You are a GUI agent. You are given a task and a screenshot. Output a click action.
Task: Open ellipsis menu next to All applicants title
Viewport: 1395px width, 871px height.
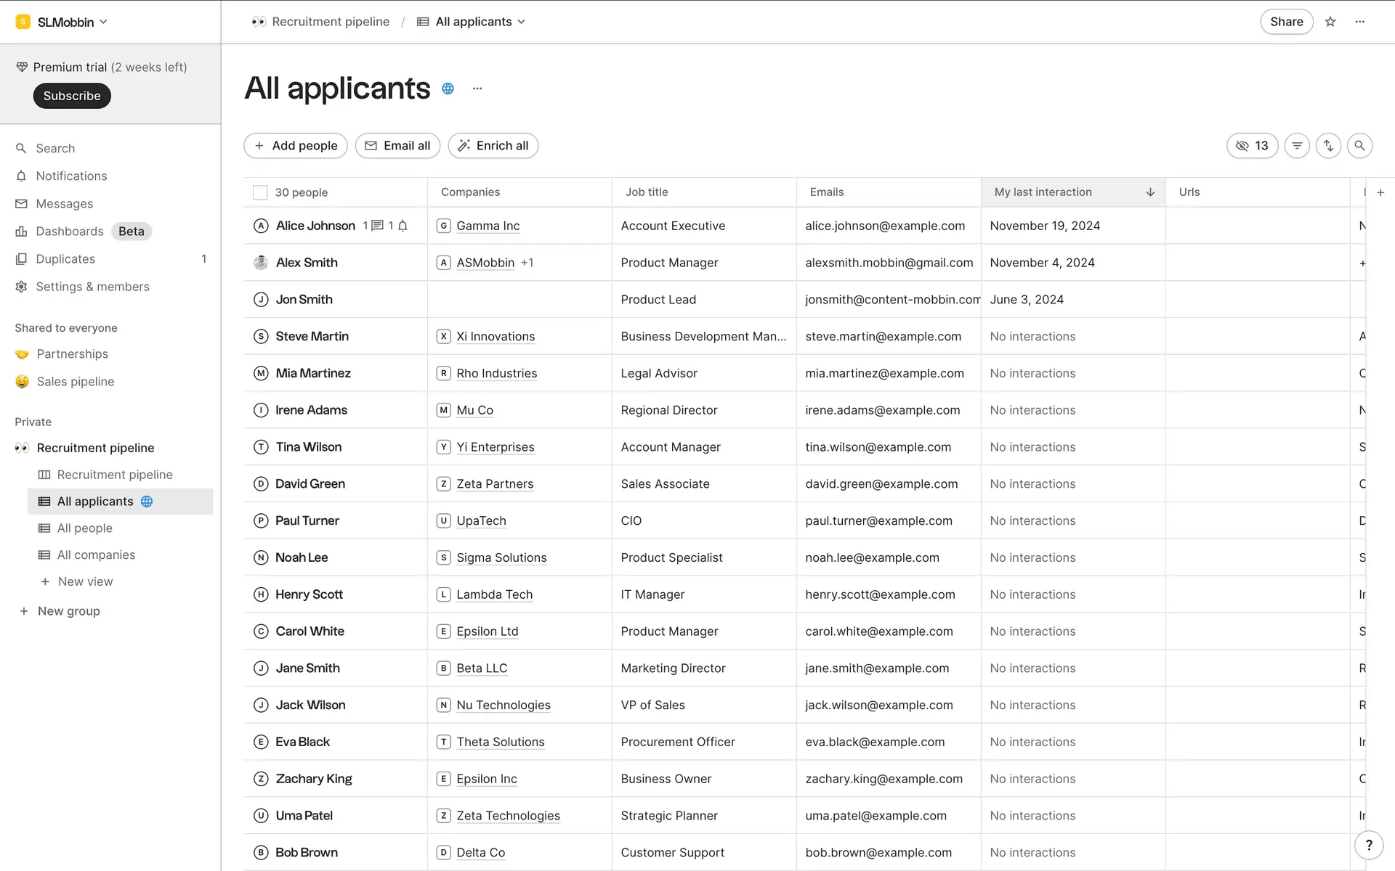click(x=477, y=89)
